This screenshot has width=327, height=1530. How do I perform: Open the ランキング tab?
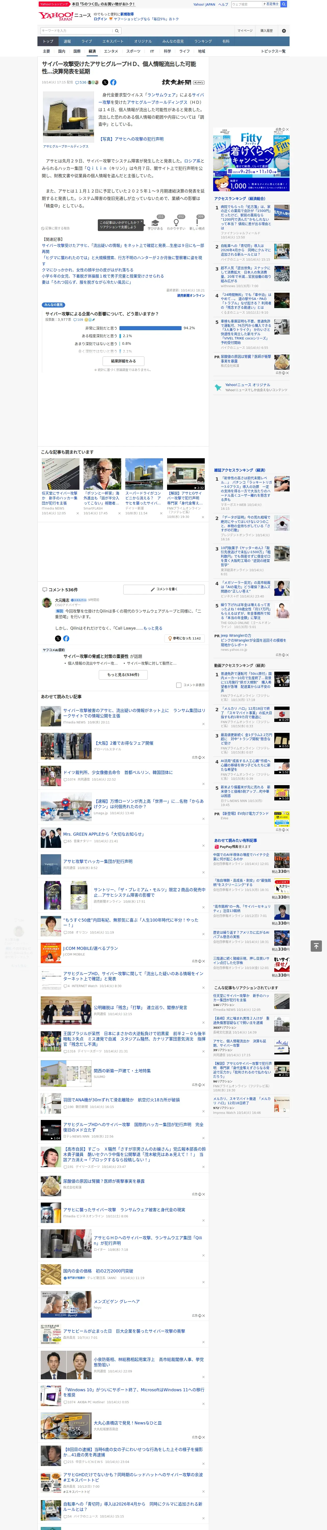coord(203,42)
